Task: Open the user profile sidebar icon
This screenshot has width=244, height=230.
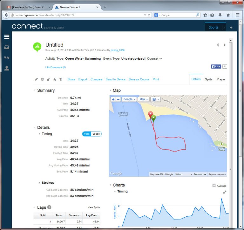Action: click(7, 68)
